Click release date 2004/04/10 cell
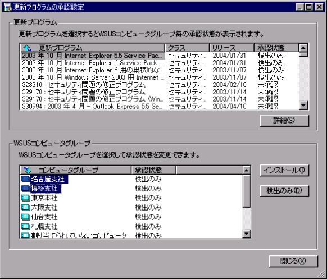The height and width of the screenshot is (279, 327). (229, 106)
